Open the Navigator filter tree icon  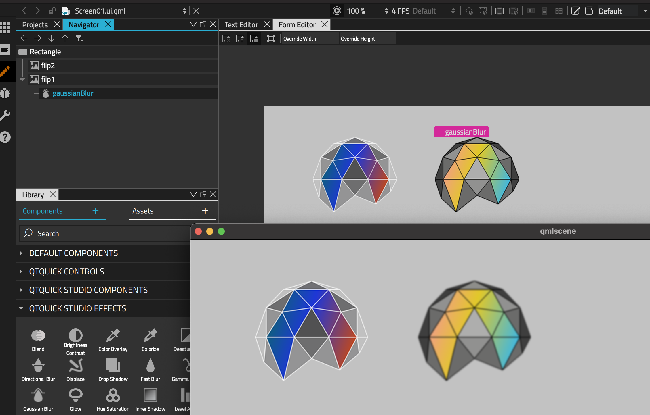[x=79, y=38]
